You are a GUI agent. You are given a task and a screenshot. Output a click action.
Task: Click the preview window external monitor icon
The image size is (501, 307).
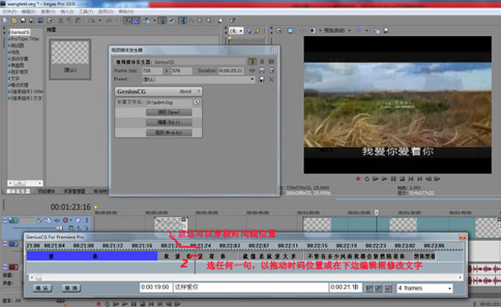[x=290, y=31]
